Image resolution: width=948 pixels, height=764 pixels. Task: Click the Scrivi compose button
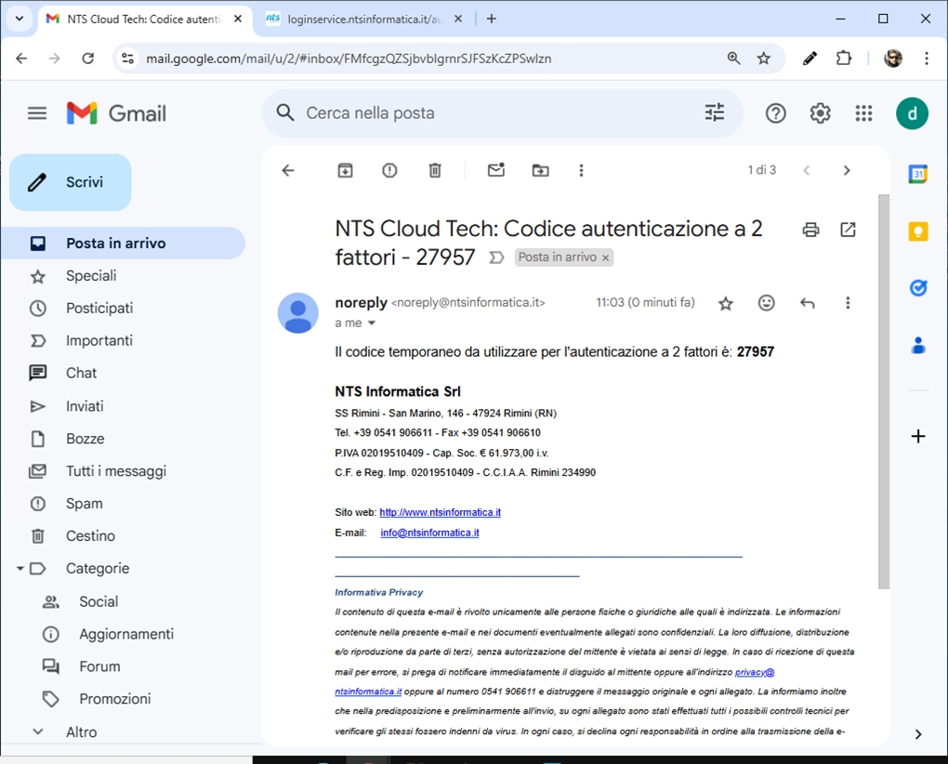pyautogui.click(x=70, y=182)
